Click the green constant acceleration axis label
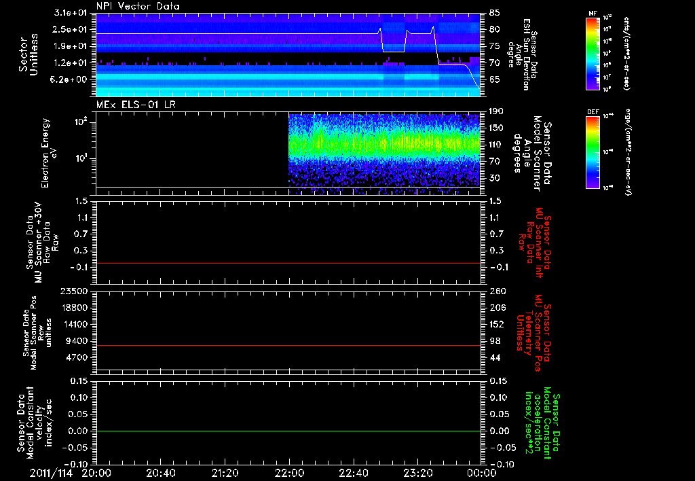Image resolution: width=695 pixels, height=481 pixels. point(542,423)
